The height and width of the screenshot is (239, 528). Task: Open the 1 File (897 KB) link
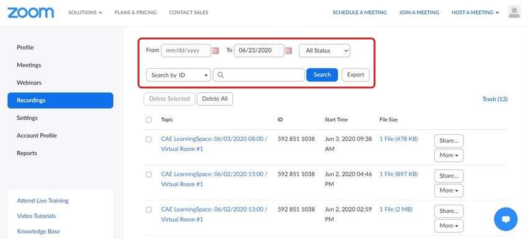click(x=399, y=174)
